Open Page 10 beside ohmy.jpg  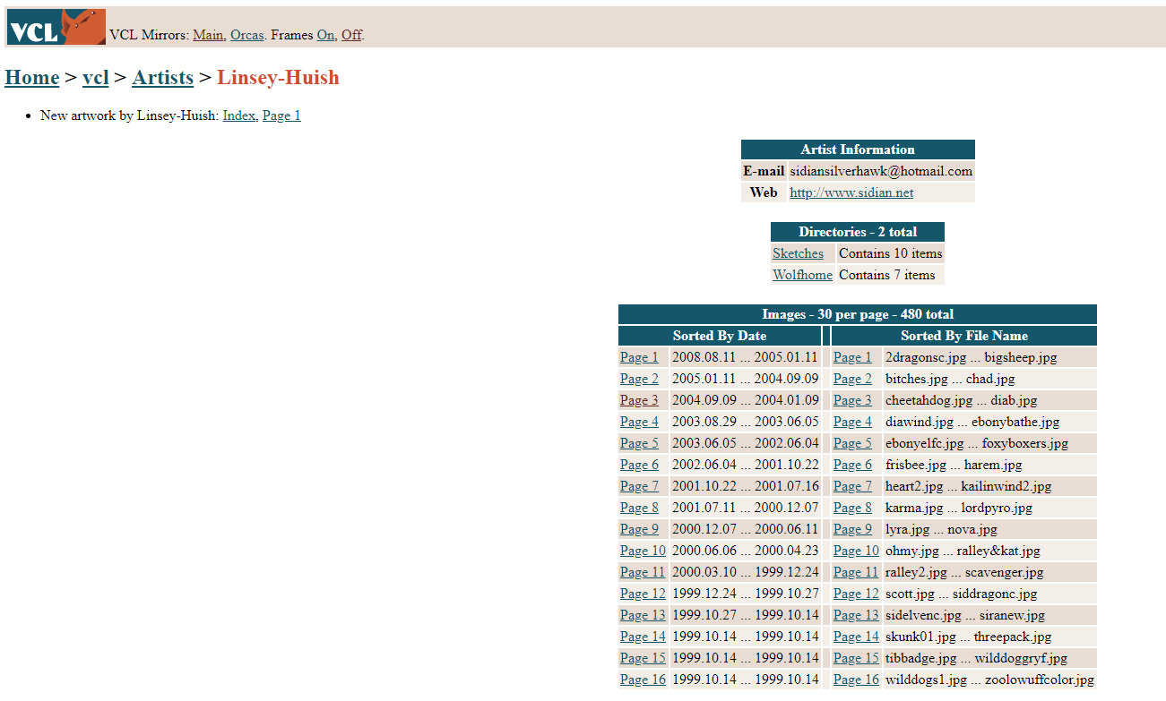point(856,551)
